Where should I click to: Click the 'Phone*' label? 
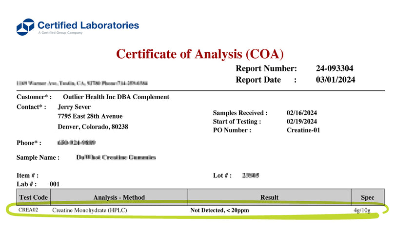point(29,143)
